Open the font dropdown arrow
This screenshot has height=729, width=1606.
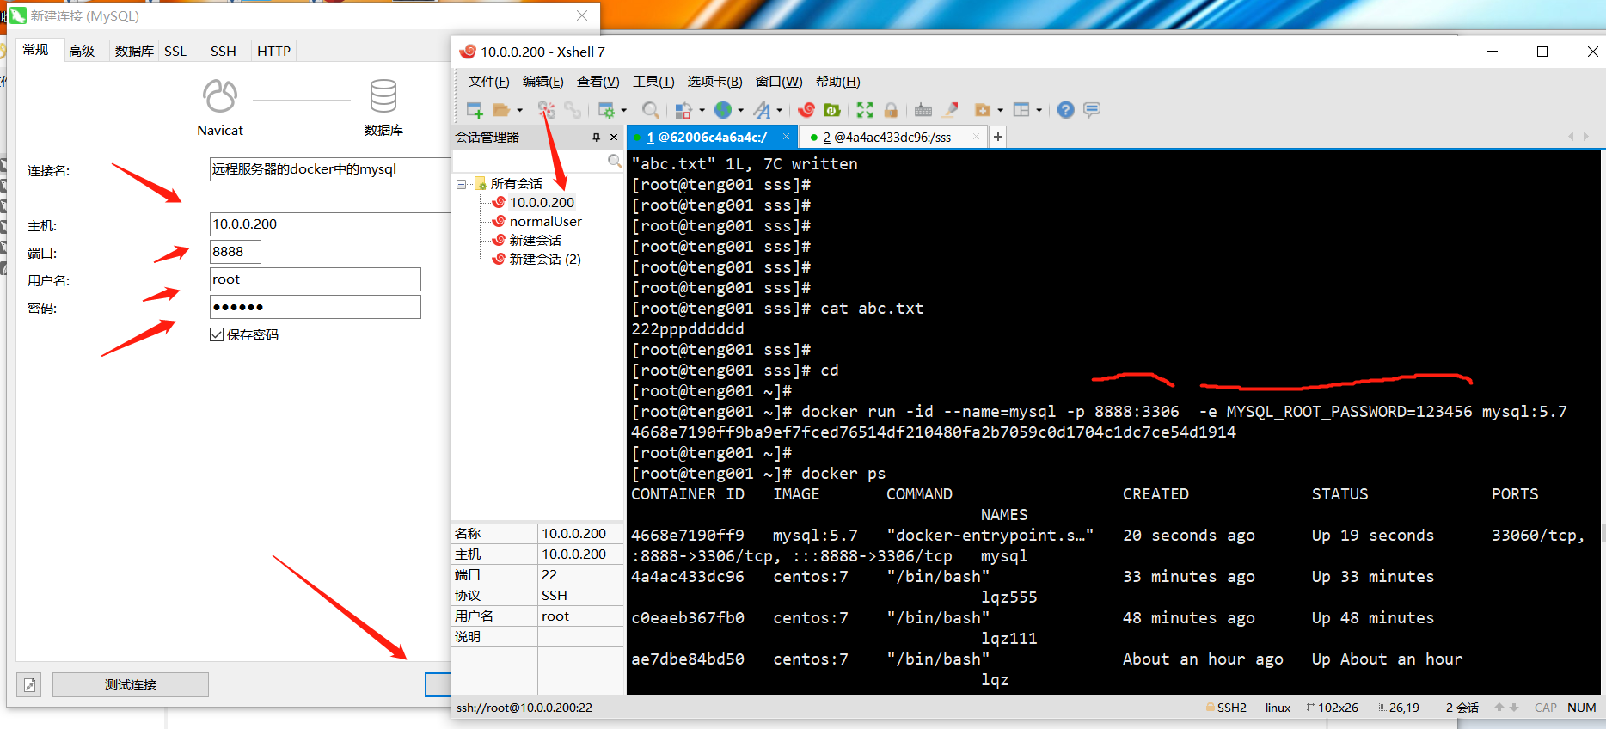click(780, 110)
